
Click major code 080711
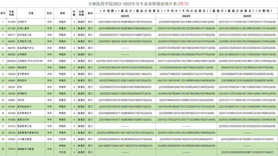click(12, 35)
